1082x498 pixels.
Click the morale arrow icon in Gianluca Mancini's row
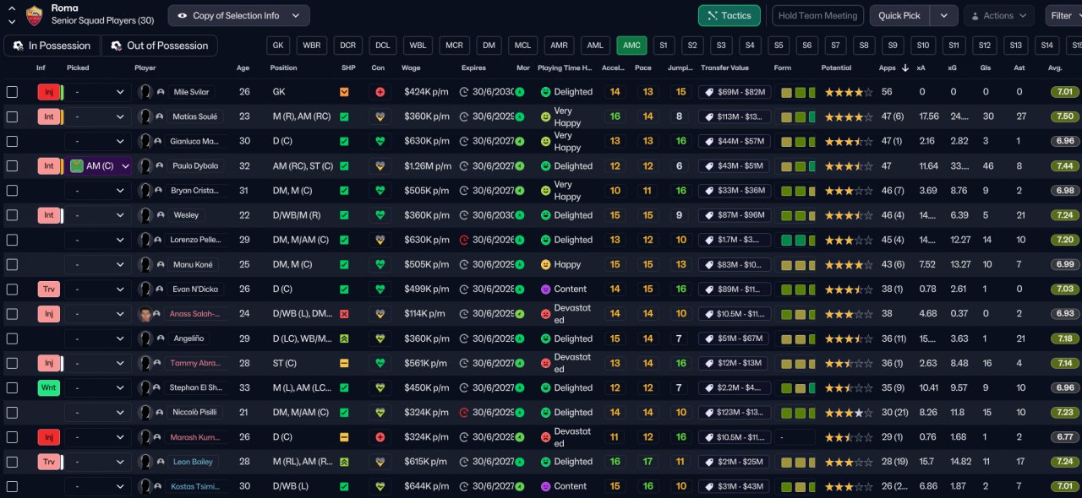pyautogui.click(x=519, y=142)
